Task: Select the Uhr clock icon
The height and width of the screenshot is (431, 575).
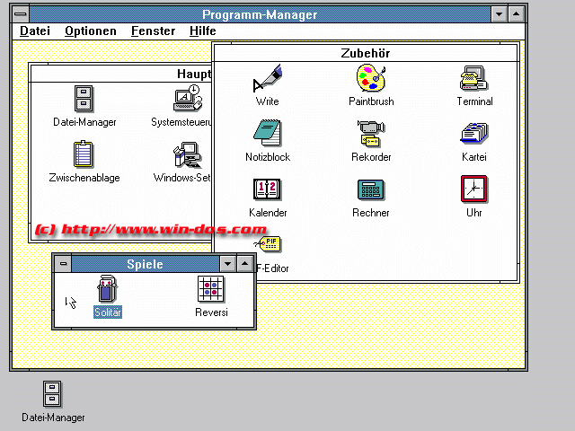Action: [x=473, y=190]
